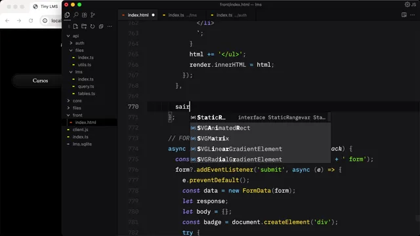Click 'createElement' on line 781

[x=287, y=222]
